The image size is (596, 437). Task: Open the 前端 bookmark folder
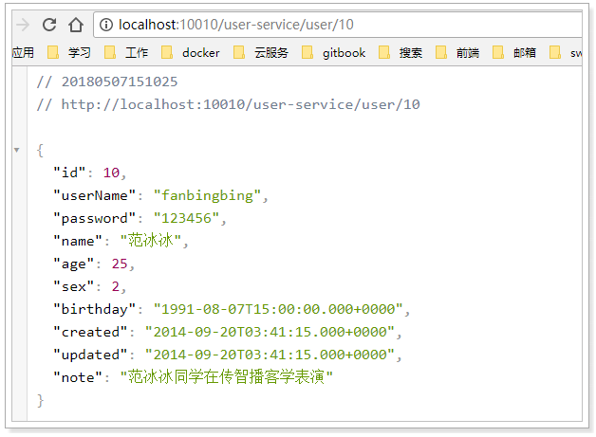click(457, 52)
